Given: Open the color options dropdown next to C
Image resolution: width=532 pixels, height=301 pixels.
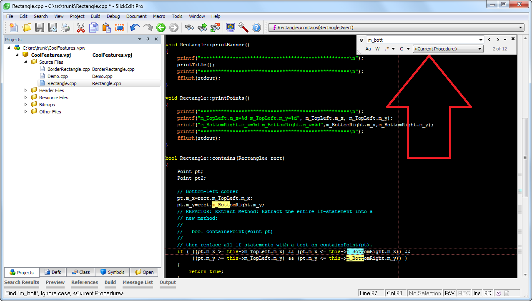Looking at the screenshot, I should 408,49.
